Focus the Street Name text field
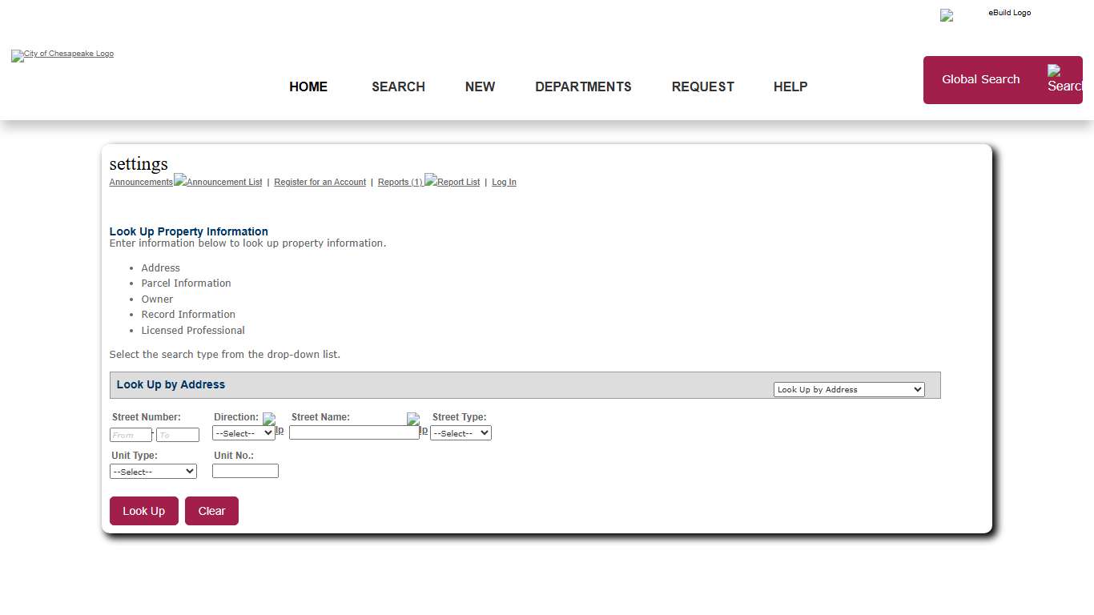This screenshot has width=1094, height=615. pyautogui.click(x=354, y=432)
